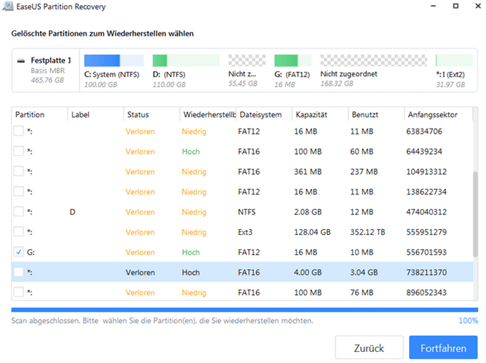Uncheck the G: partition checkbox

coord(19,252)
